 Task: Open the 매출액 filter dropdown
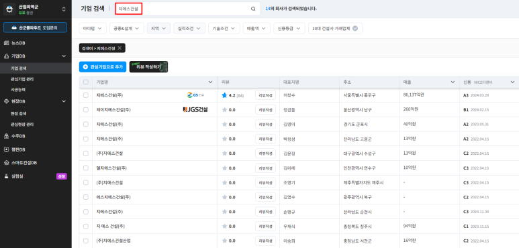click(256, 28)
